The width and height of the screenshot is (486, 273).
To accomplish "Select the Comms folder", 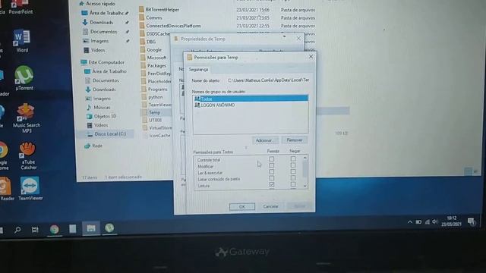I will [150, 17].
